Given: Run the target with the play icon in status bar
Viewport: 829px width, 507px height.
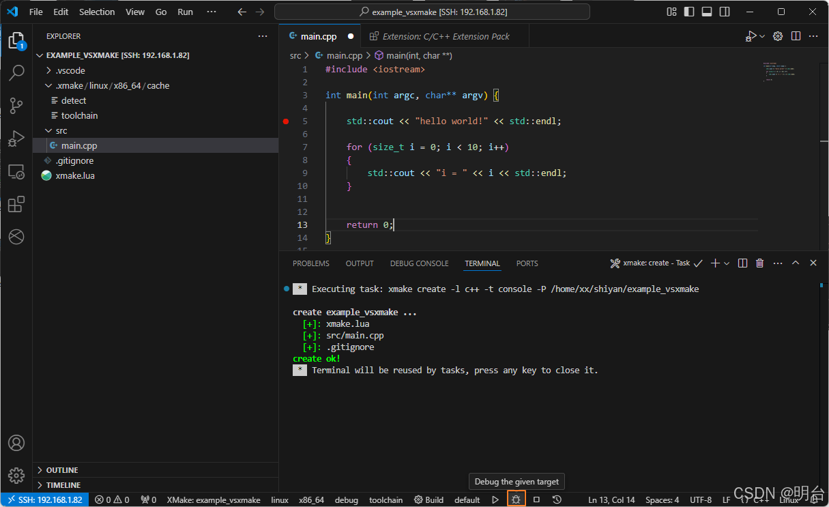Looking at the screenshot, I should (495, 499).
